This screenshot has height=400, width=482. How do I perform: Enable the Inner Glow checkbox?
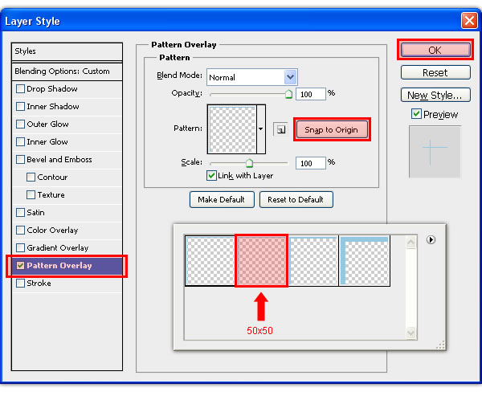20,141
